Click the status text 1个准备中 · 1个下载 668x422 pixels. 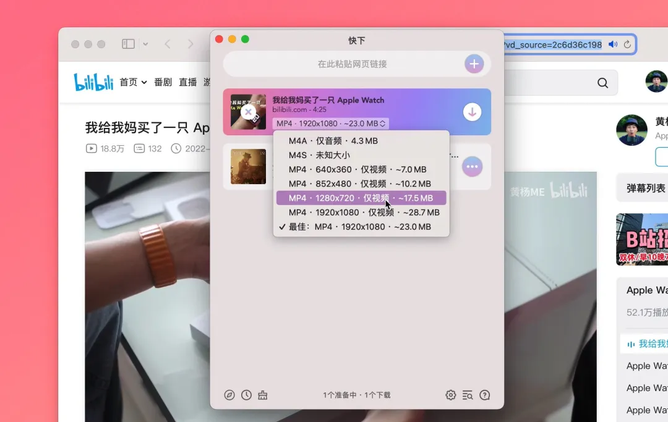point(357,395)
